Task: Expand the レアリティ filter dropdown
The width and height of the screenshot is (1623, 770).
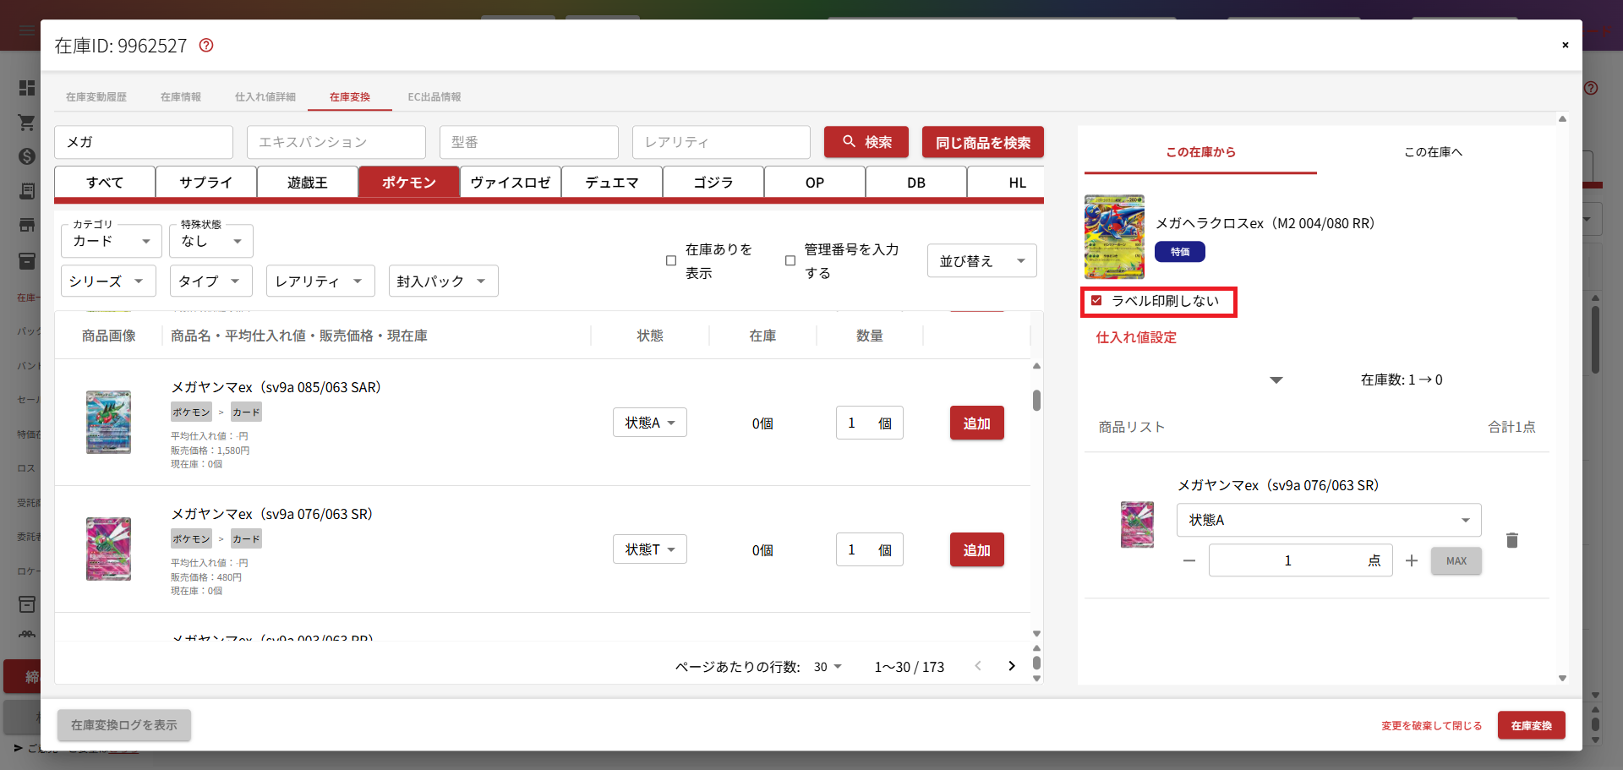Action: click(x=320, y=281)
